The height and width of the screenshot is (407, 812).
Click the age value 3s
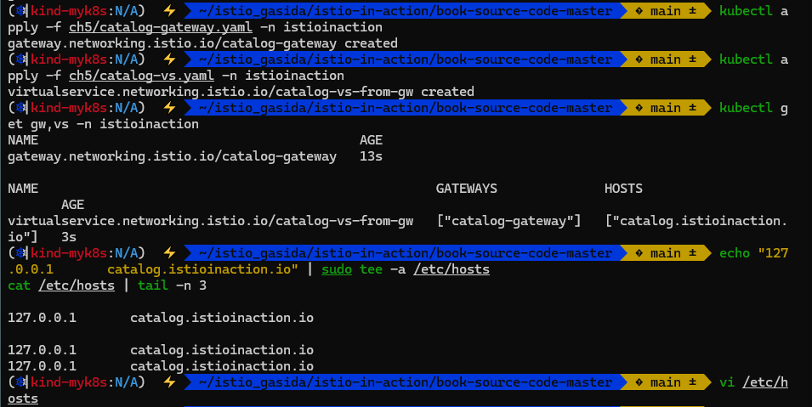(69, 237)
